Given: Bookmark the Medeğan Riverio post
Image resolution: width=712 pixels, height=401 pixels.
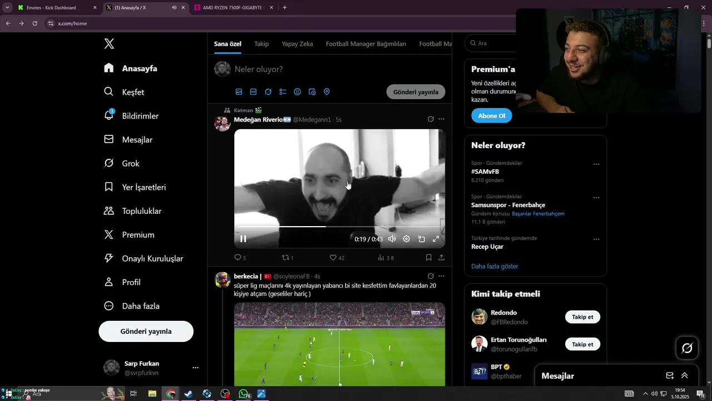Looking at the screenshot, I should (428, 257).
